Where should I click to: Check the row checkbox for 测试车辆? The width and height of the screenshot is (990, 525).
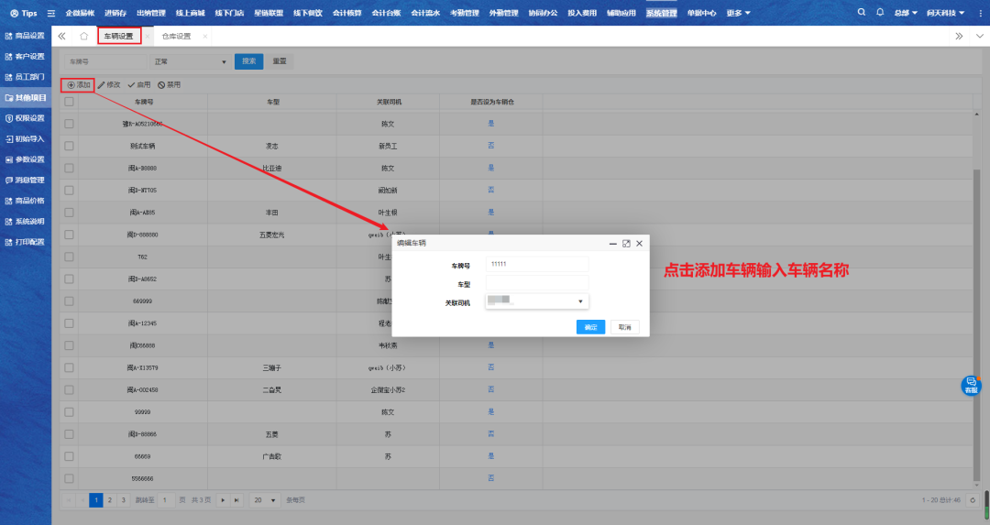click(69, 146)
